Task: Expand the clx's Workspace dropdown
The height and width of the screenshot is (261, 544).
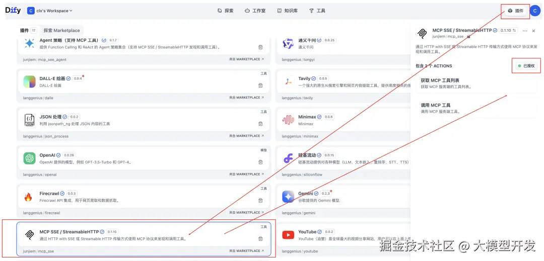Action: click(x=50, y=11)
